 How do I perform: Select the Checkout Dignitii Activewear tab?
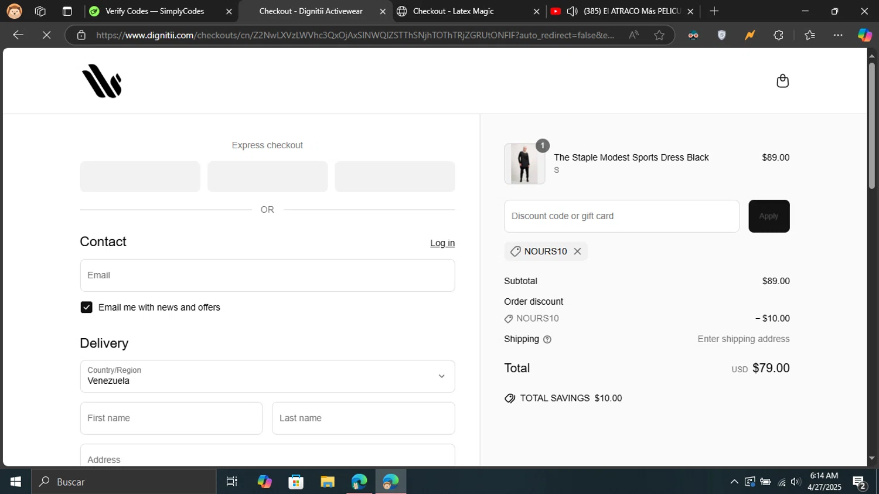coord(311,11)
